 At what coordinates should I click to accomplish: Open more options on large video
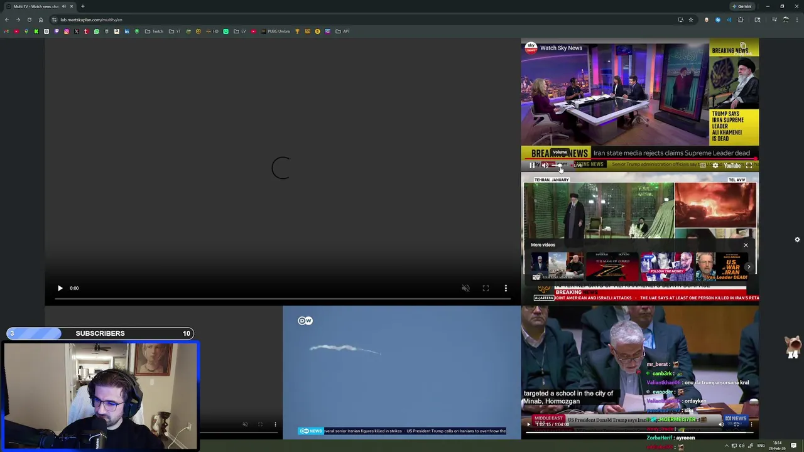click(506, 288)
